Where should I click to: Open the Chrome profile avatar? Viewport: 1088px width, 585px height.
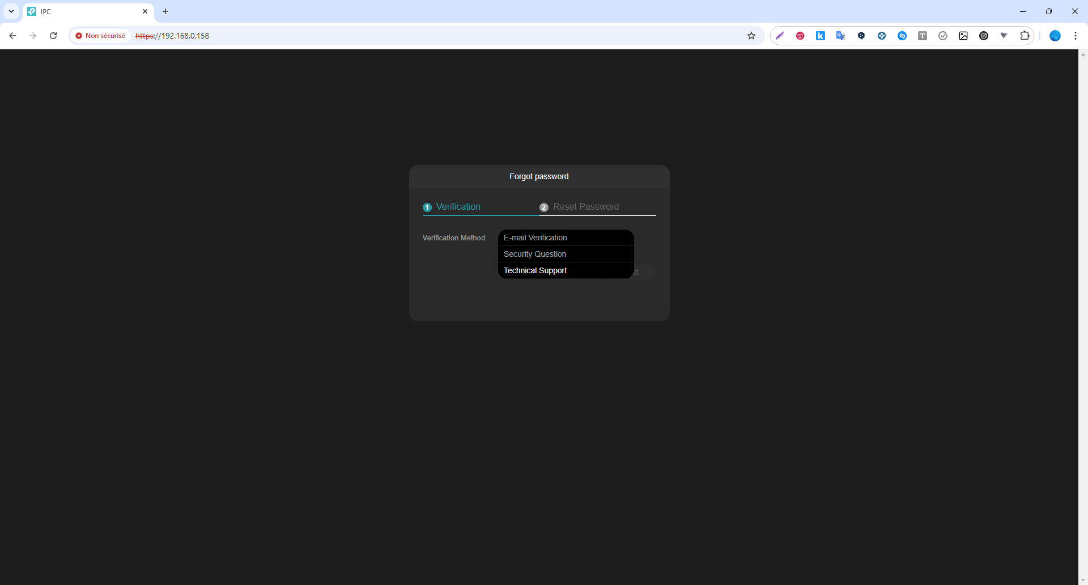tap(1055, 36)
